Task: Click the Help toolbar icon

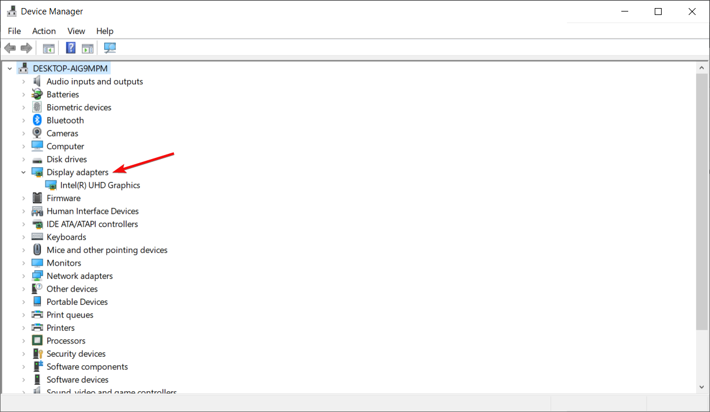Action: [70, 47]
